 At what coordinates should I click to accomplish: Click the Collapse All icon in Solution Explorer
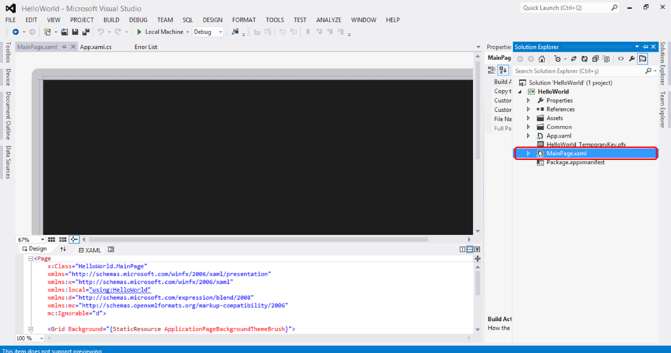pyautogui.click(x=595, y=59)
